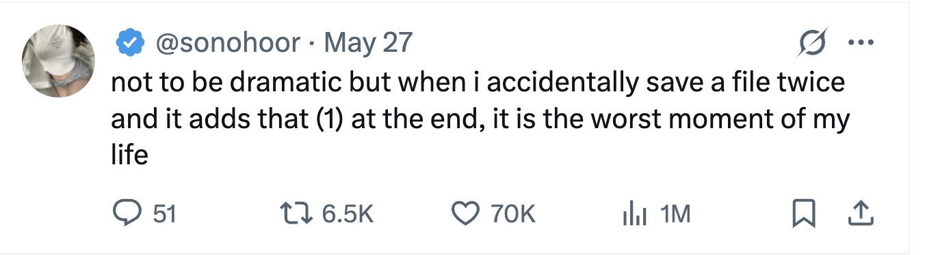Click the 1M views count

point(675,215)
